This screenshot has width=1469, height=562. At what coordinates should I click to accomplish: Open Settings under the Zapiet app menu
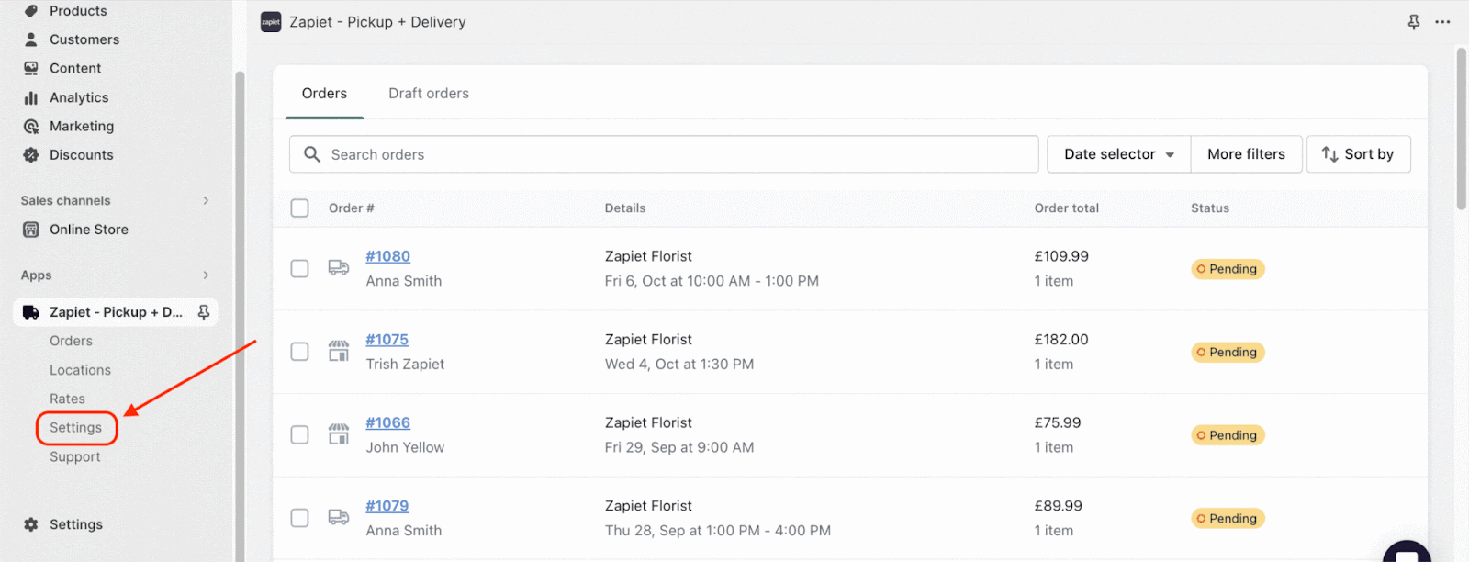[x=76, y=428]
